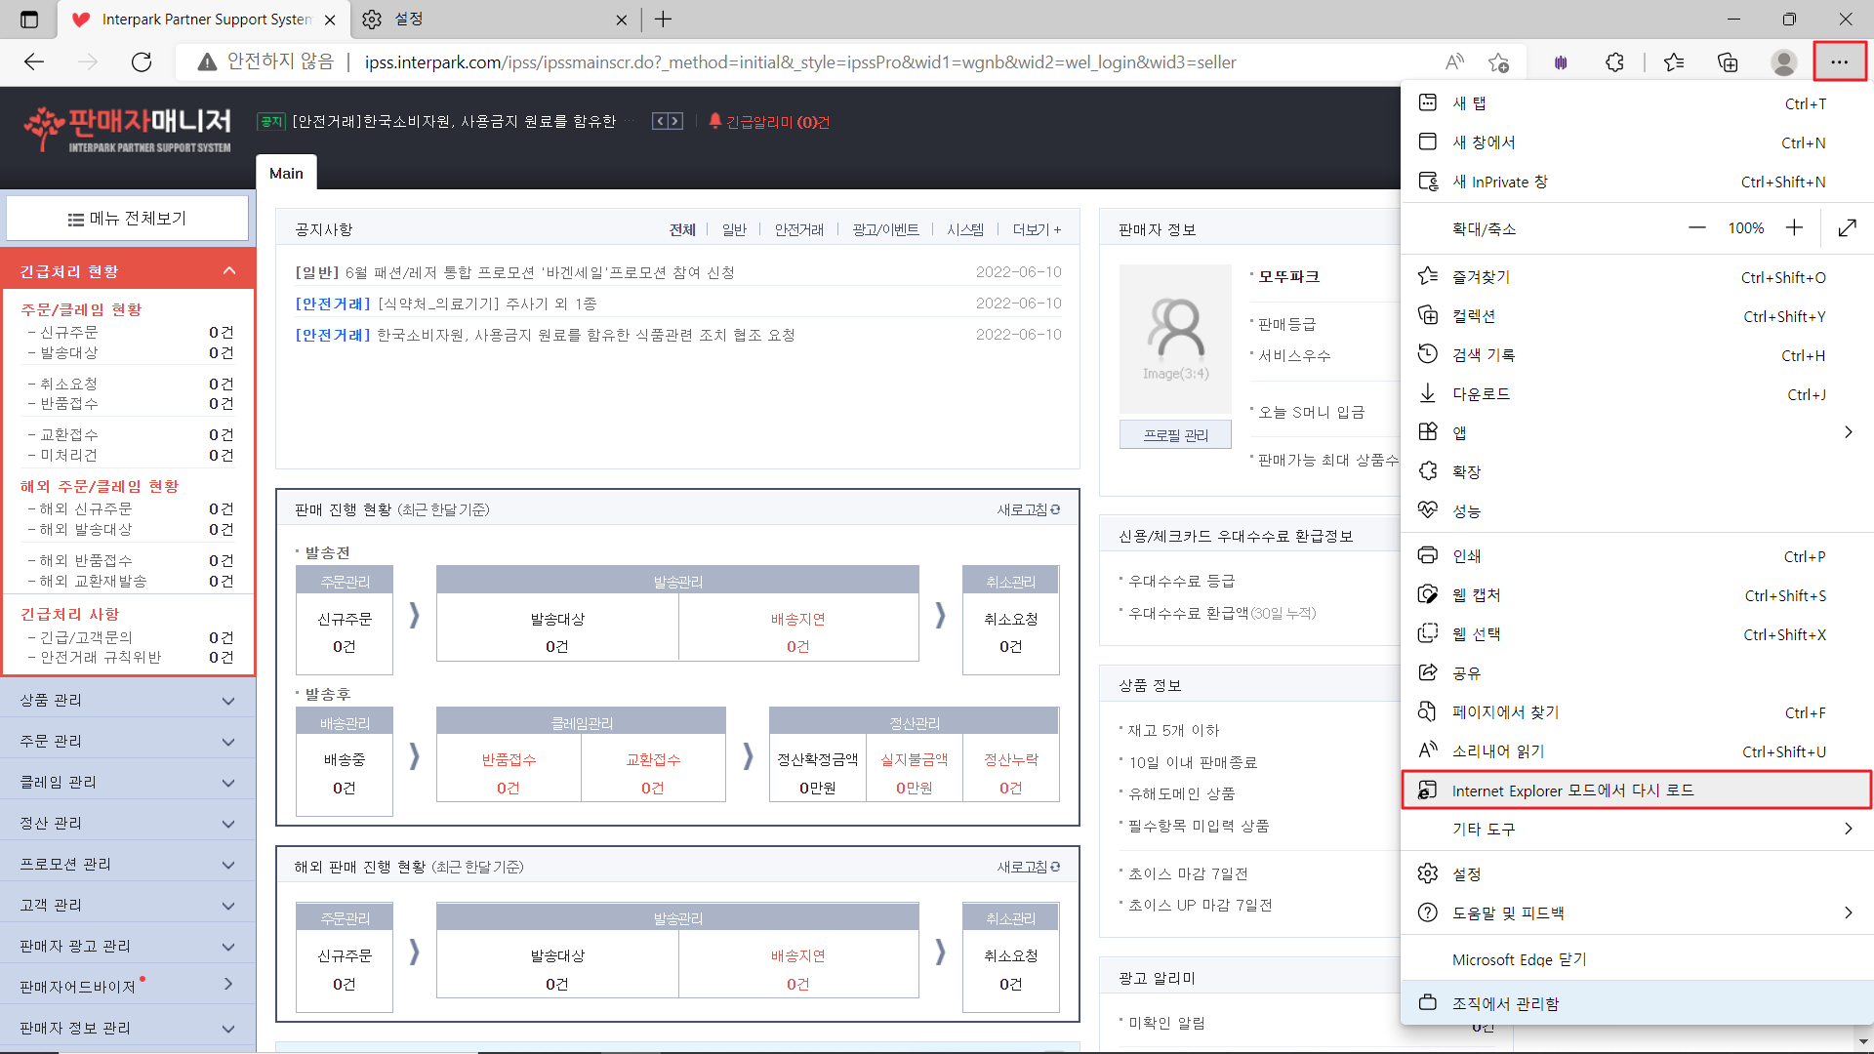This screenshot has width=1874, height=1054.
Task: Click the Collections toolbar icon
Action: (x=1728, y=62)
